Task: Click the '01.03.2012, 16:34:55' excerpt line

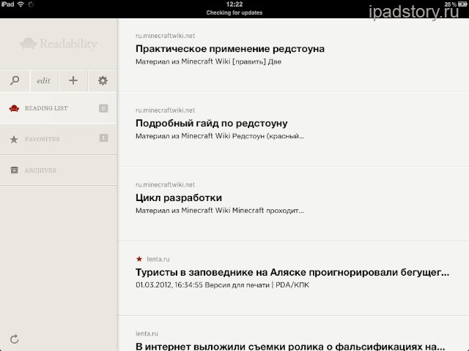Action: pyautogui.click(x=222, y=285)
